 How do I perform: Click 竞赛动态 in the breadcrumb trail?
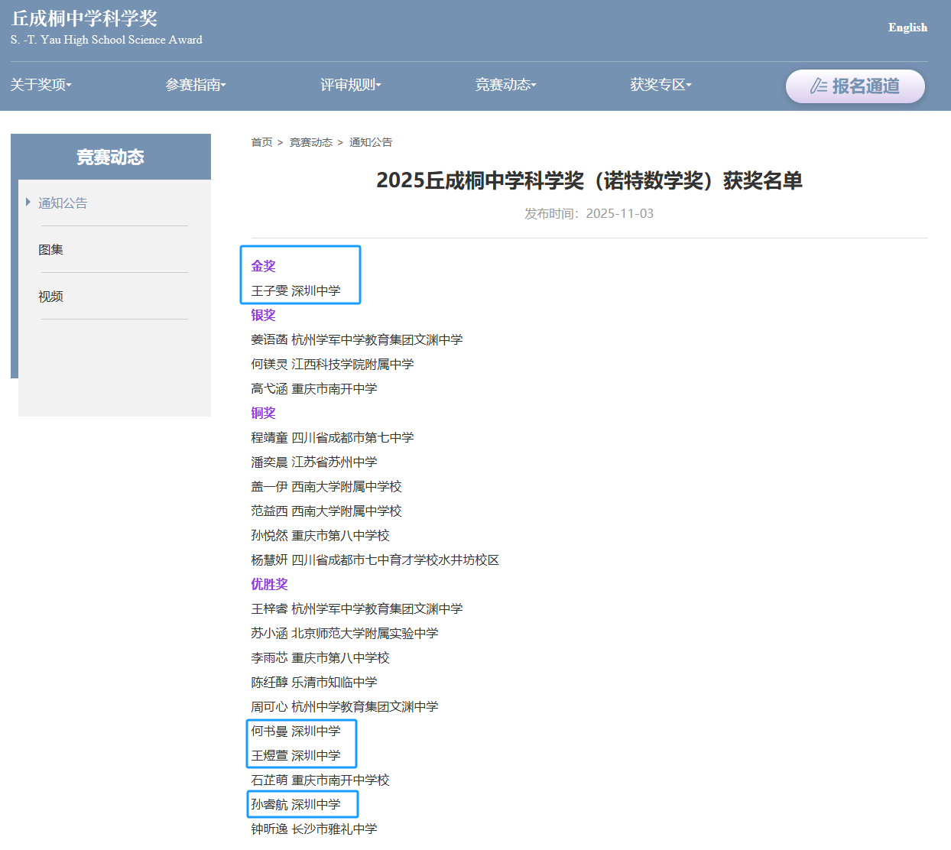[310, 142]
